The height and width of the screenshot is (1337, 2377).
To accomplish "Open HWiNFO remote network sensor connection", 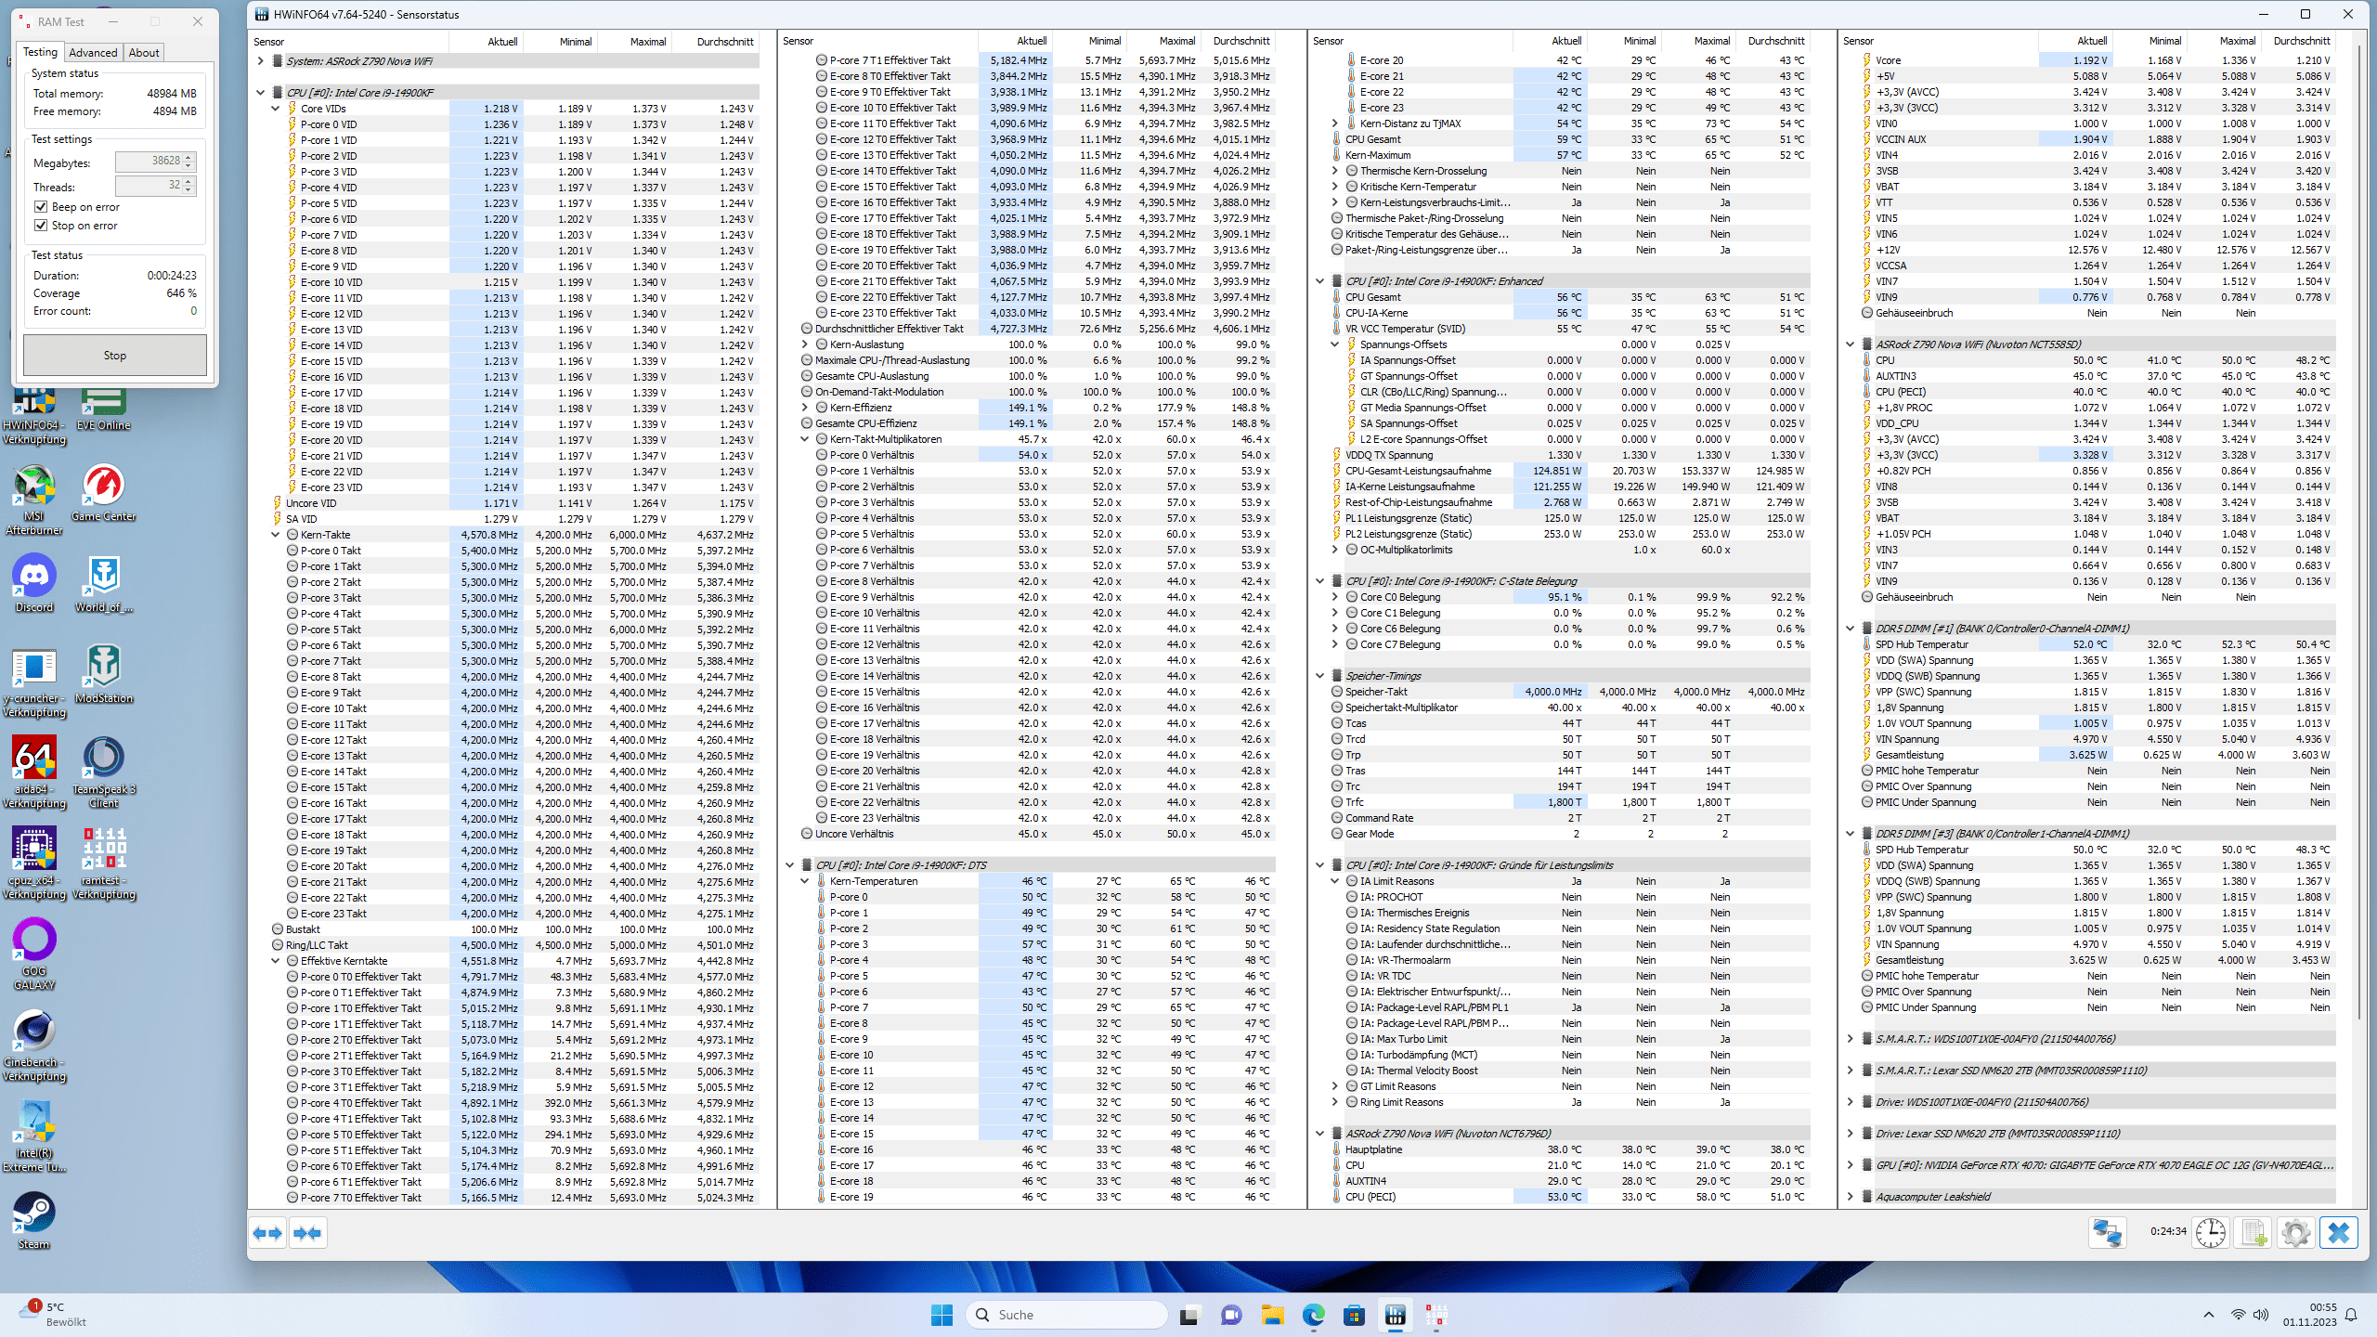I will point(2107,1233).
